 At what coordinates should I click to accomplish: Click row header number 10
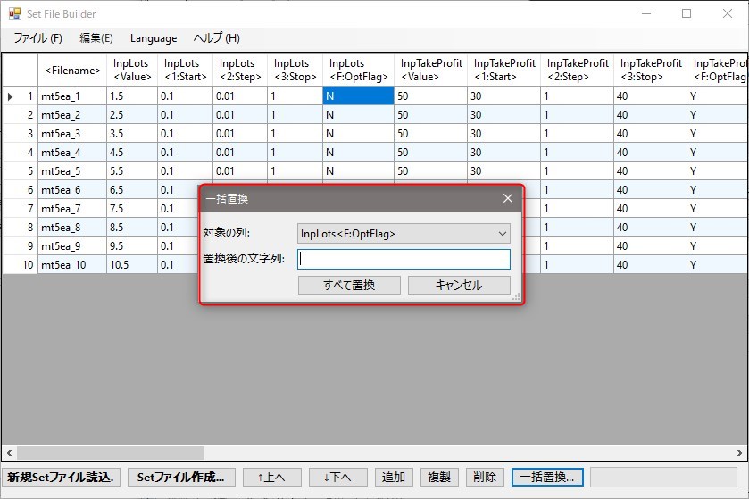tap(20, 264)
